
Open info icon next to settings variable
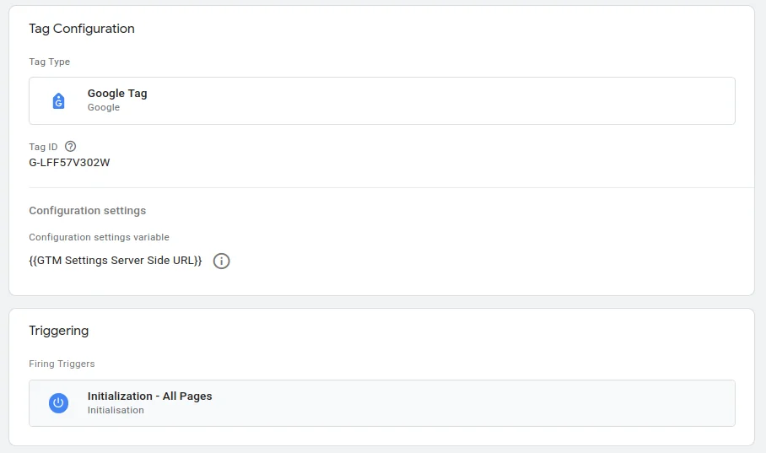(221, 262)
